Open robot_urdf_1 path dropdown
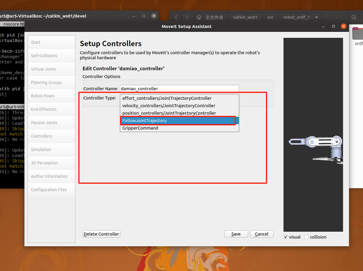This screenshot has width=363, height=271. pyautogui.click(x=300, y=17)
